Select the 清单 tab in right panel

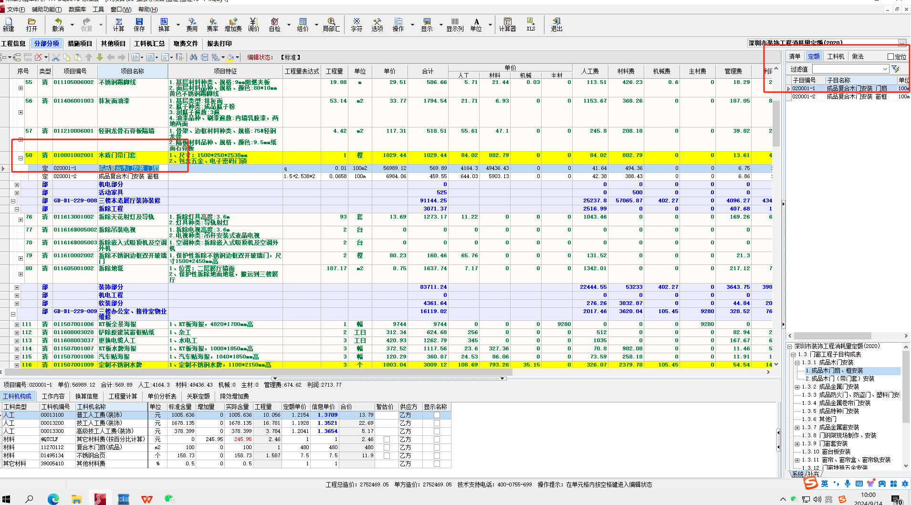coord(795,56)
